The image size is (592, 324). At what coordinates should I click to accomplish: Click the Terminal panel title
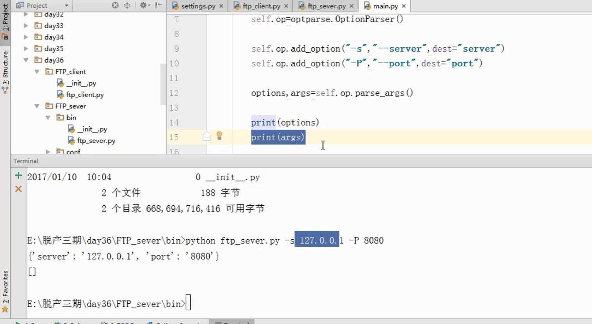[x=26, y=161]
